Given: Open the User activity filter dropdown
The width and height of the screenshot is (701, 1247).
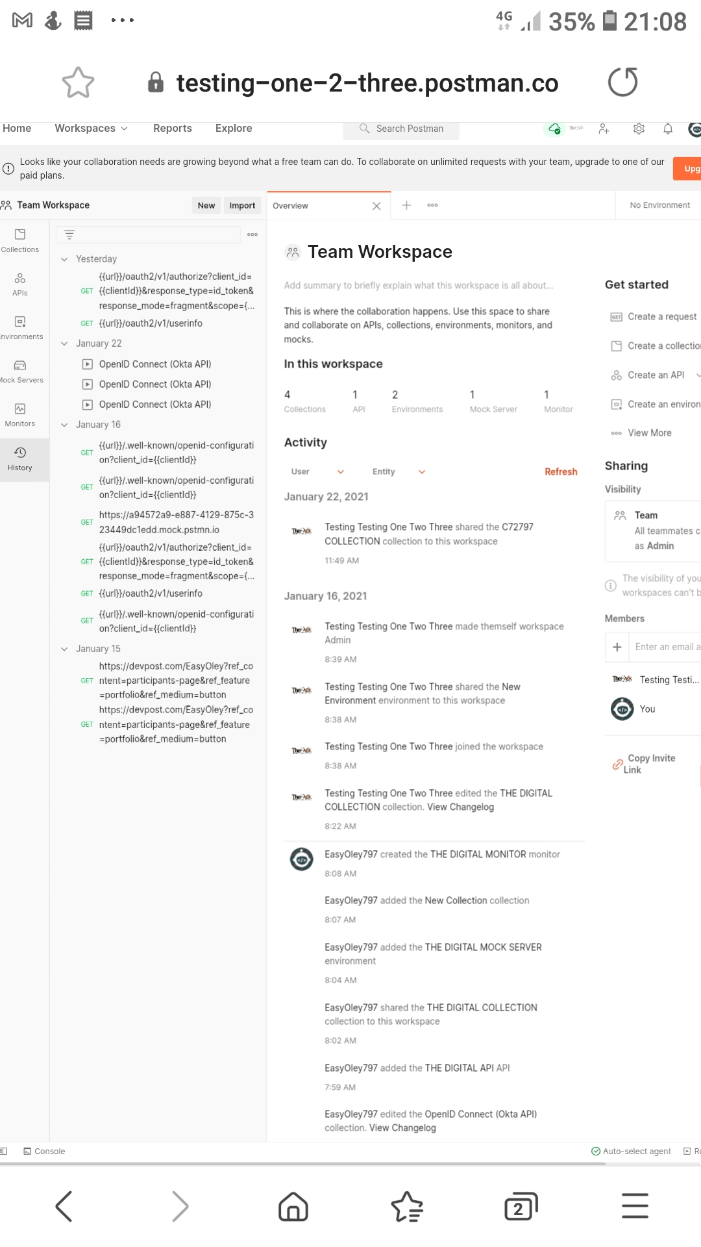Looking at the screenshot, I should [x=317, y=472].
